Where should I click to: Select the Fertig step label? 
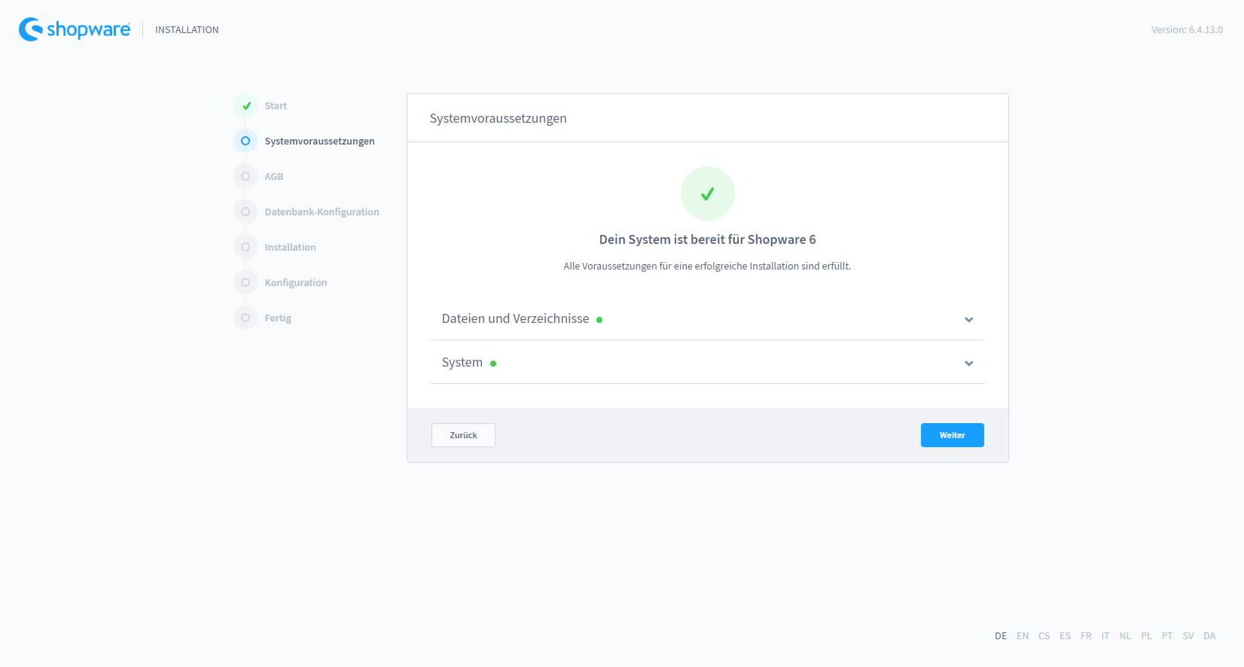tap(278, 318)
